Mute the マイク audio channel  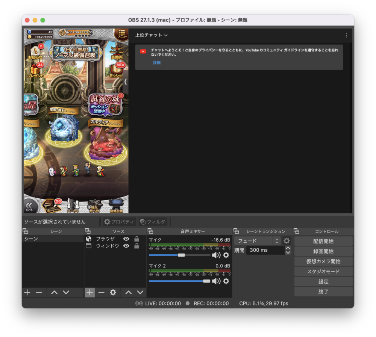coord(216,255)
